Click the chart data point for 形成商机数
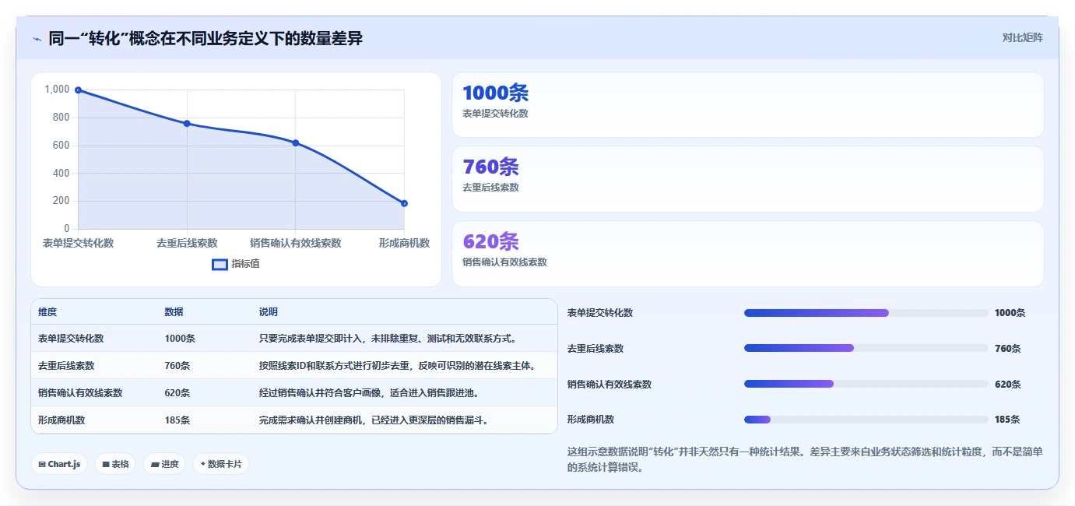The image size is (1075, 506). pos(404,204)
